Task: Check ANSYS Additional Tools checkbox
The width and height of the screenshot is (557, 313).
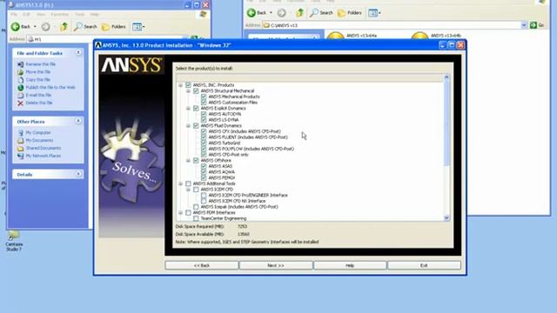Action: pyautogui.click(x=188, y=183)
